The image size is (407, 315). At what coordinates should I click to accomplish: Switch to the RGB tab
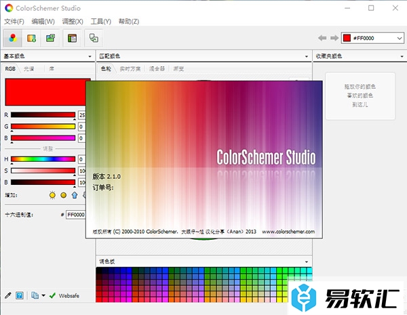point(10,68)
